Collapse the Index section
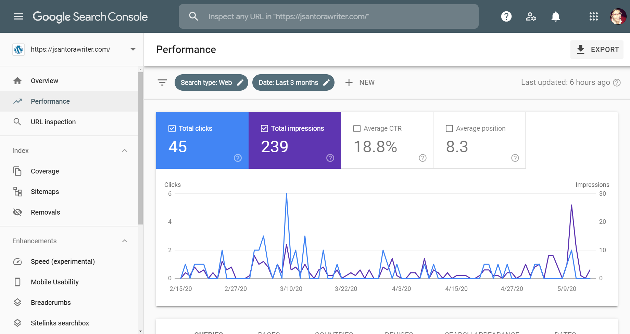This screenshot has width=630, height=334. 125,151
